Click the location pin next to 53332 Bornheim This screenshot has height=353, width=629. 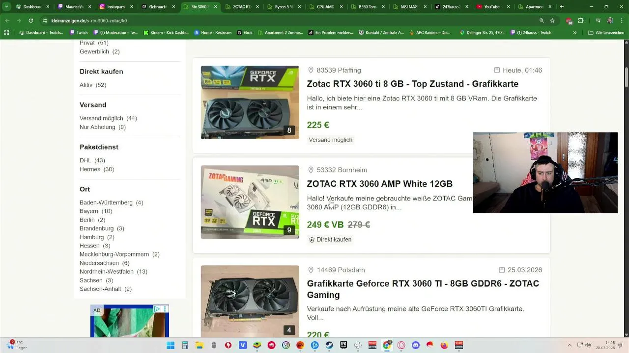point(311,170)
